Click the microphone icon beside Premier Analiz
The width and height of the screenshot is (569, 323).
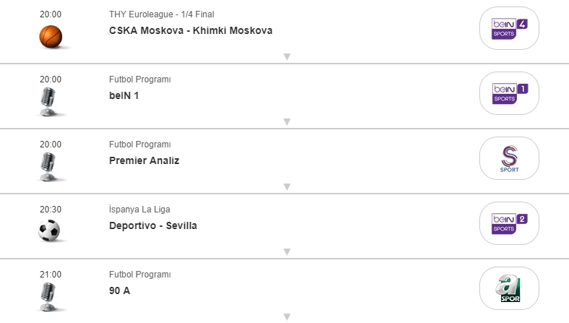tap(48, 167)
